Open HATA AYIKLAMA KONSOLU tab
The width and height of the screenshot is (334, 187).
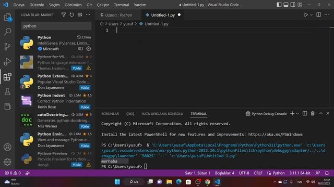(x=162, y=114)
